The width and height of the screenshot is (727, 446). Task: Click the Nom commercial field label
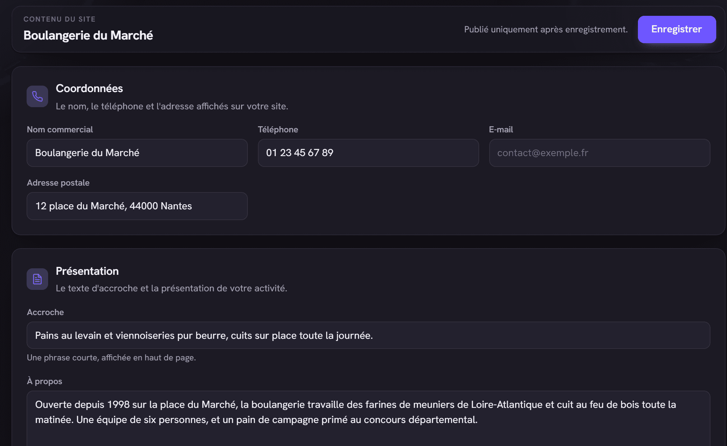click(x=60, y=129)
